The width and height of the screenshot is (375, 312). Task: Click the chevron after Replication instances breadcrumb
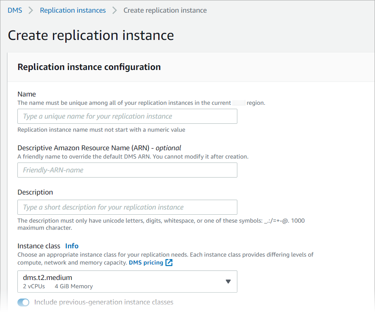coord(115,10)
